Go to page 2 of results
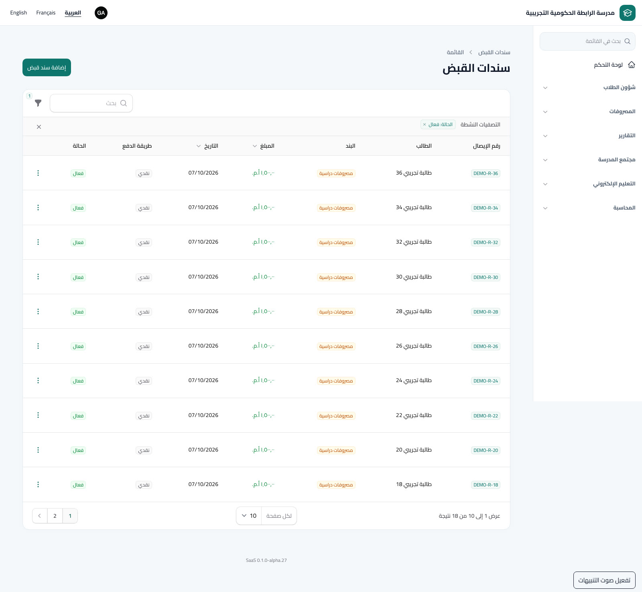642x592 pixels. tap(55, 516)
